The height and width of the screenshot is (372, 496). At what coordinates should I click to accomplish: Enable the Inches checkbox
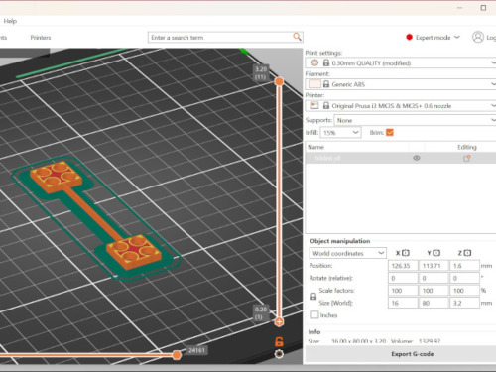point(314,315)
